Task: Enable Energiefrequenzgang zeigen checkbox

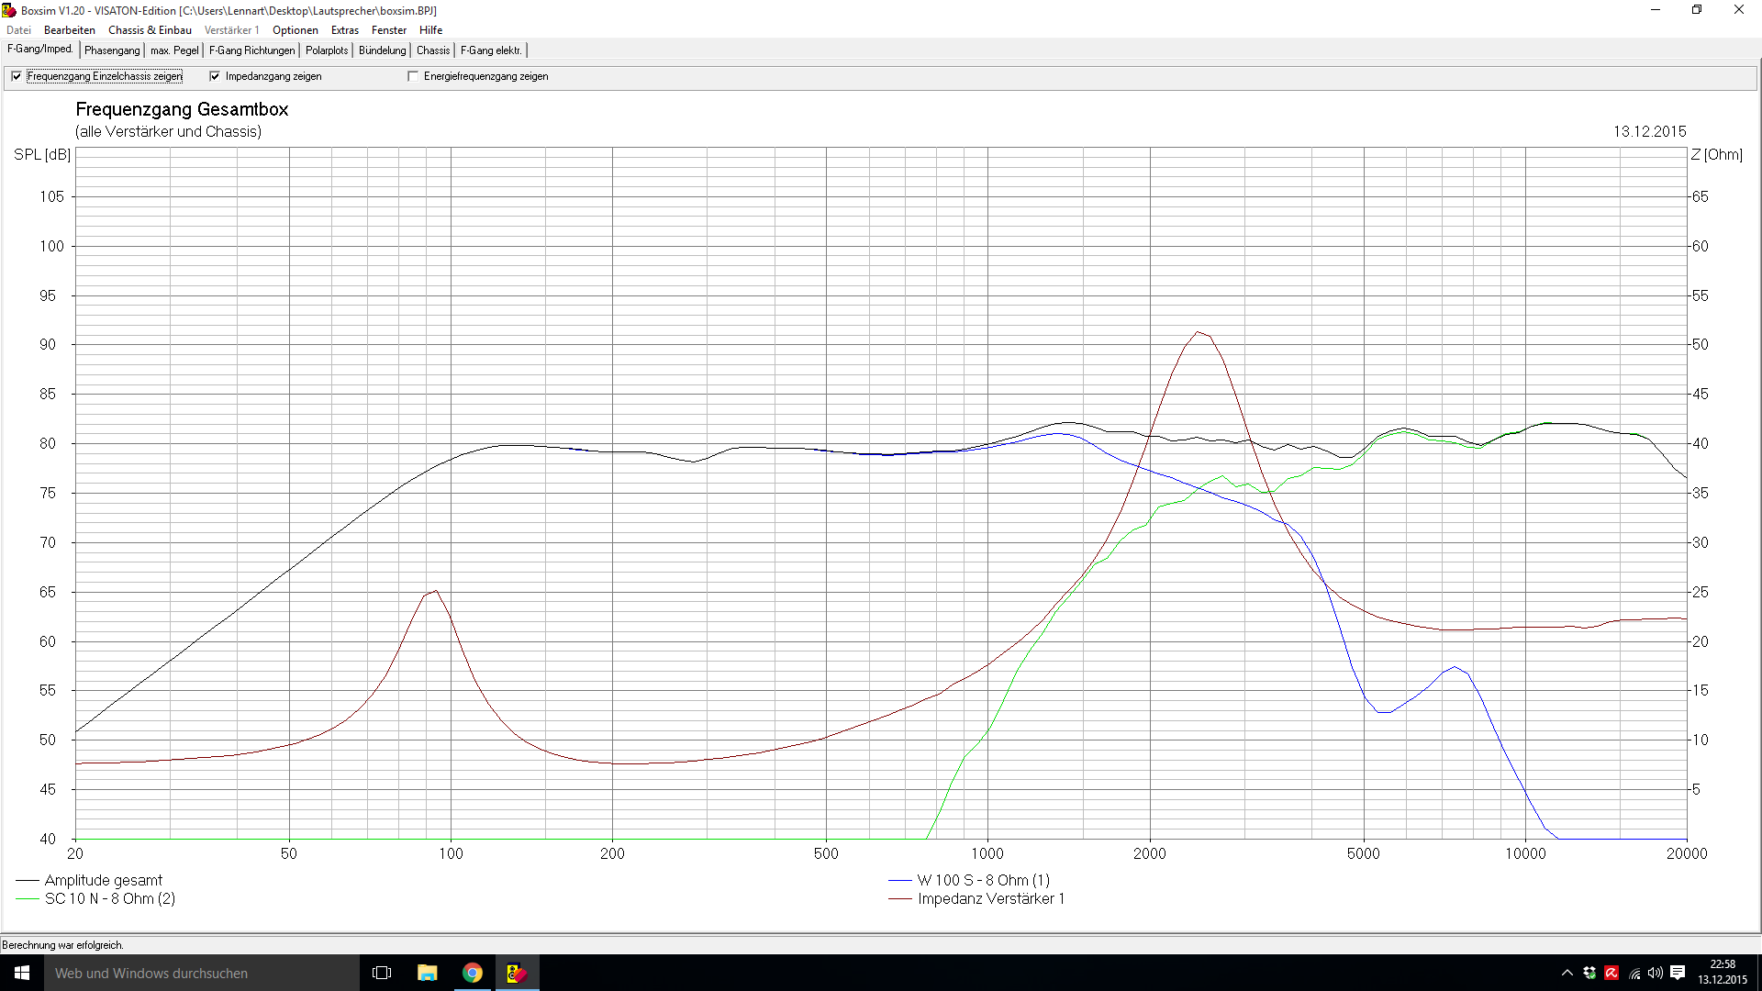Action: 413,76
